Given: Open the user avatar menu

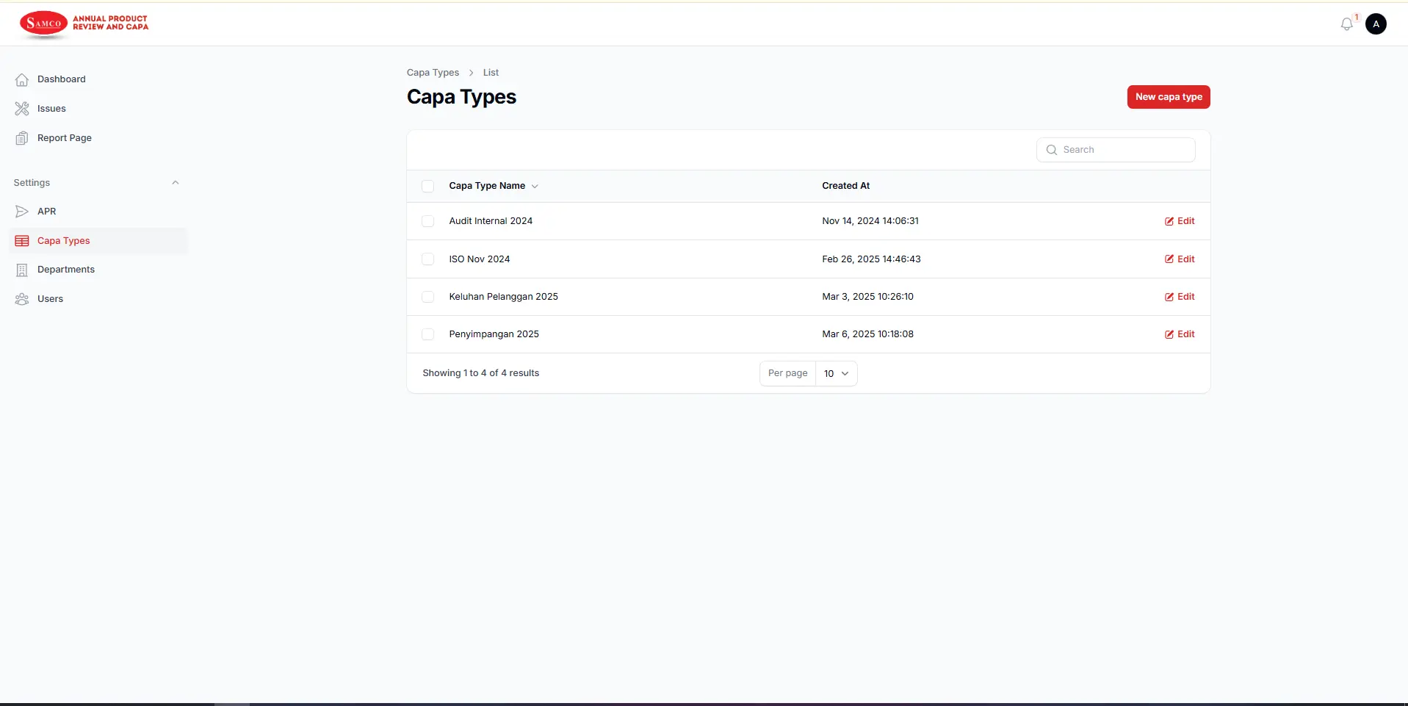Looking at the screenshot, I should coord(1375,24).
